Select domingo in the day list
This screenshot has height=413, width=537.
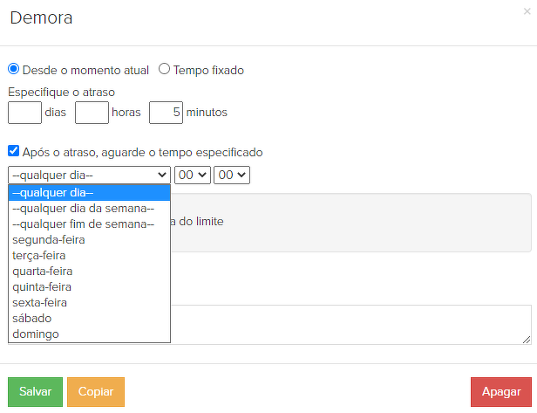click(x=36, y=334)
